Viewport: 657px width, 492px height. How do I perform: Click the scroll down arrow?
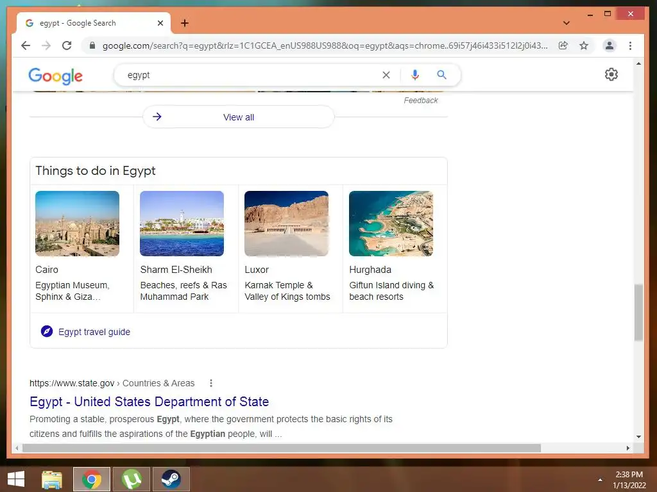638,437
